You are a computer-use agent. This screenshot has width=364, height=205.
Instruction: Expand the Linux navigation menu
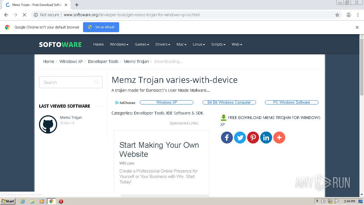point(199,44)
